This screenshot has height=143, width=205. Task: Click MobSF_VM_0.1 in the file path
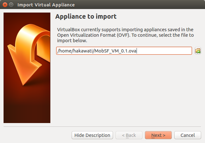(111, 51)
